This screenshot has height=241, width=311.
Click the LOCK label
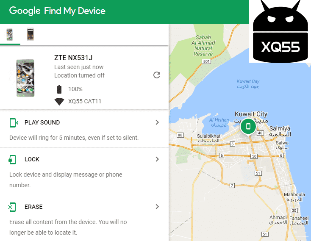pyautogui.click(x=32, y=159)
